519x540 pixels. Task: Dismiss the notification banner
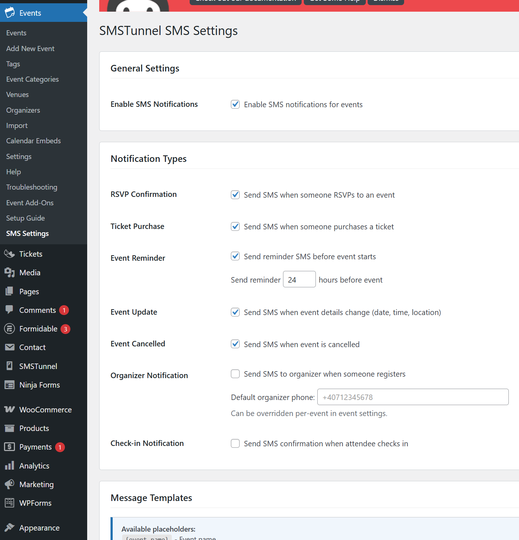coord(386,1)
